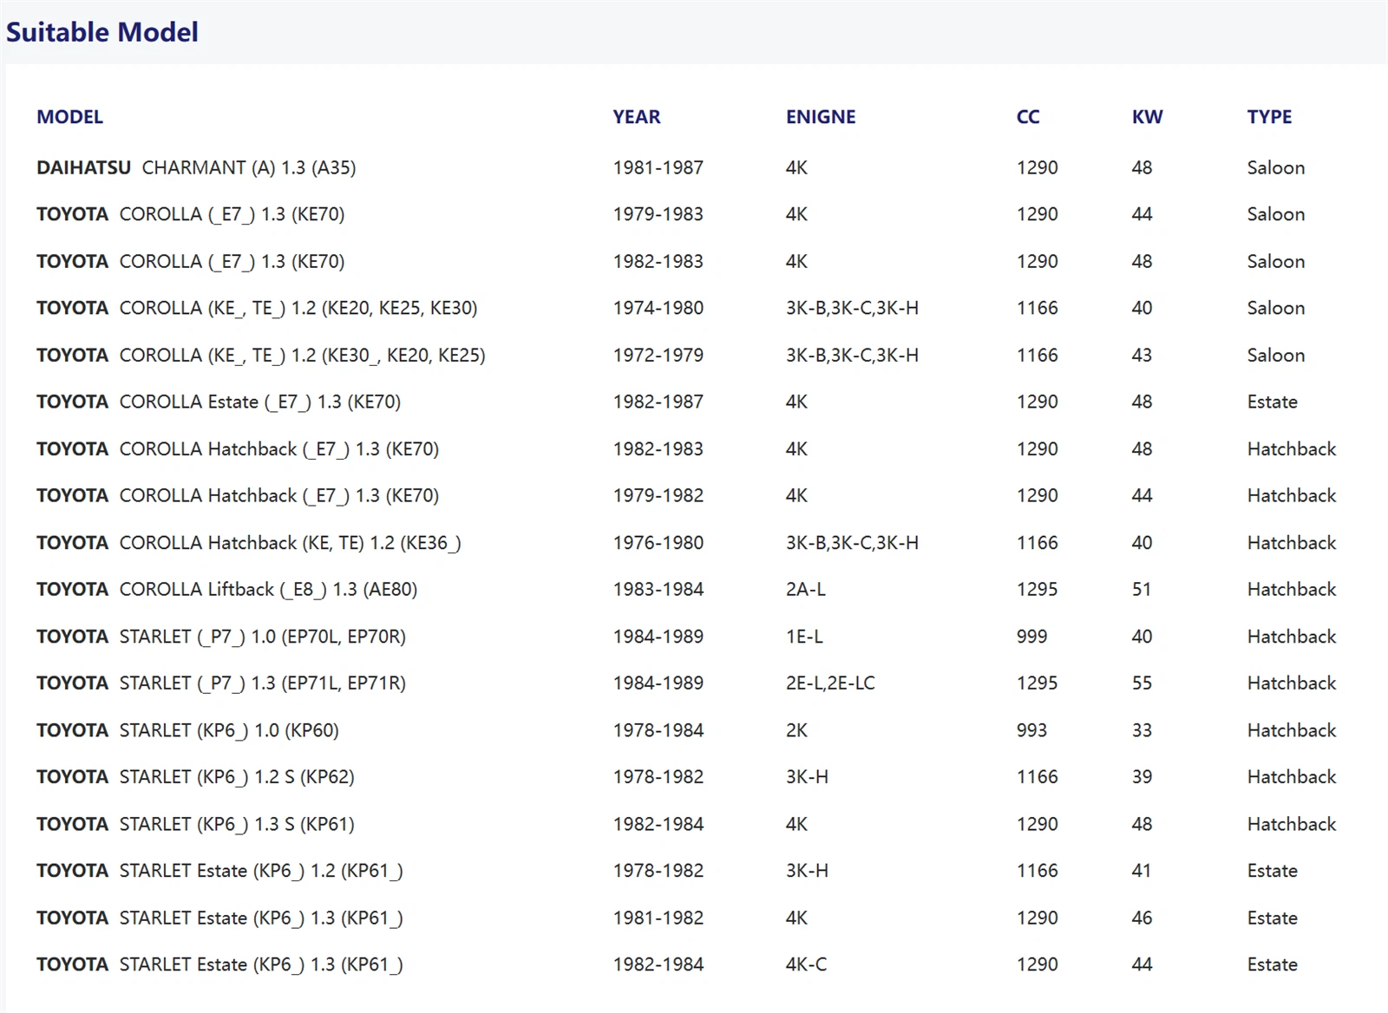Screen dimensions: 1388x1013
Task: Click the TYPE column header
Action: (1269, 117)
